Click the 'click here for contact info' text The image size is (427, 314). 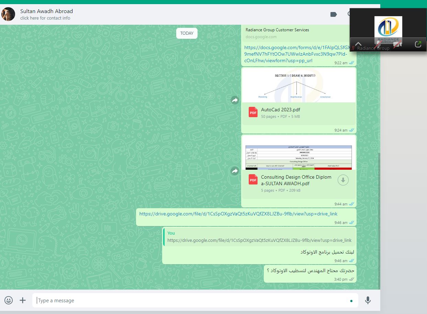coord(45,18)
